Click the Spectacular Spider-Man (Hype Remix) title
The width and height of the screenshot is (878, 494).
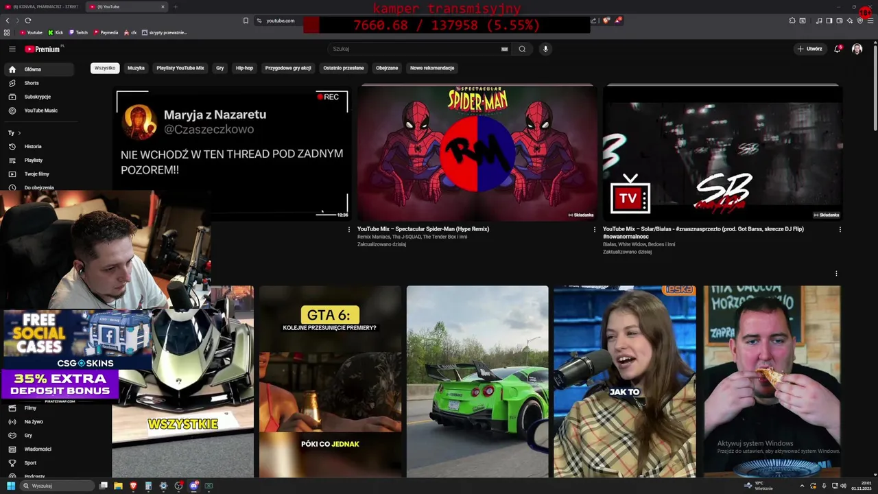tap(423, 229)
